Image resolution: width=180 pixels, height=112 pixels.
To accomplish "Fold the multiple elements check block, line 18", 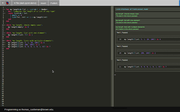I will pyautogui.click(x=4, y=41).
